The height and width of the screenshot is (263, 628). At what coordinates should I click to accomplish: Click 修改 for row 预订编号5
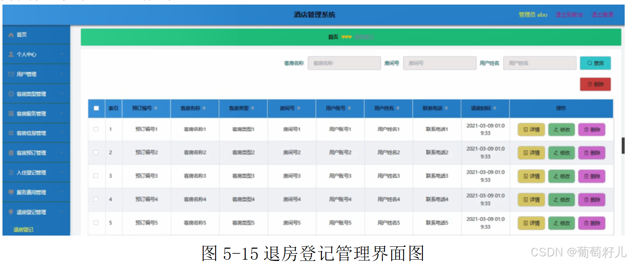pyautogui.click(x=562, y=223)
